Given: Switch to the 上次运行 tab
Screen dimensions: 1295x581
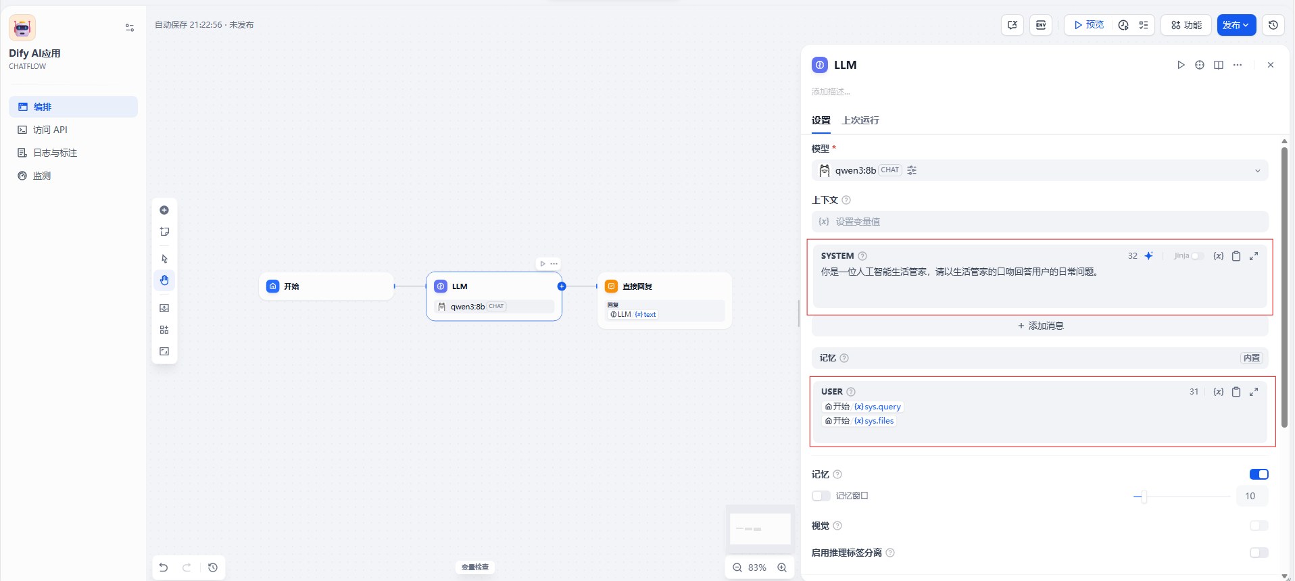Looking at the screenshot, I should click(860, 120).
